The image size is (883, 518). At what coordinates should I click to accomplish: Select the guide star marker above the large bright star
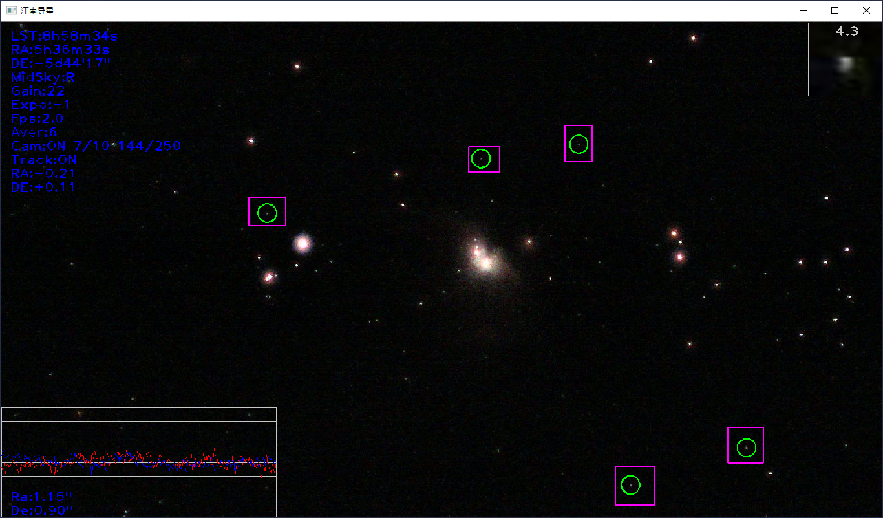click(267, 213)
